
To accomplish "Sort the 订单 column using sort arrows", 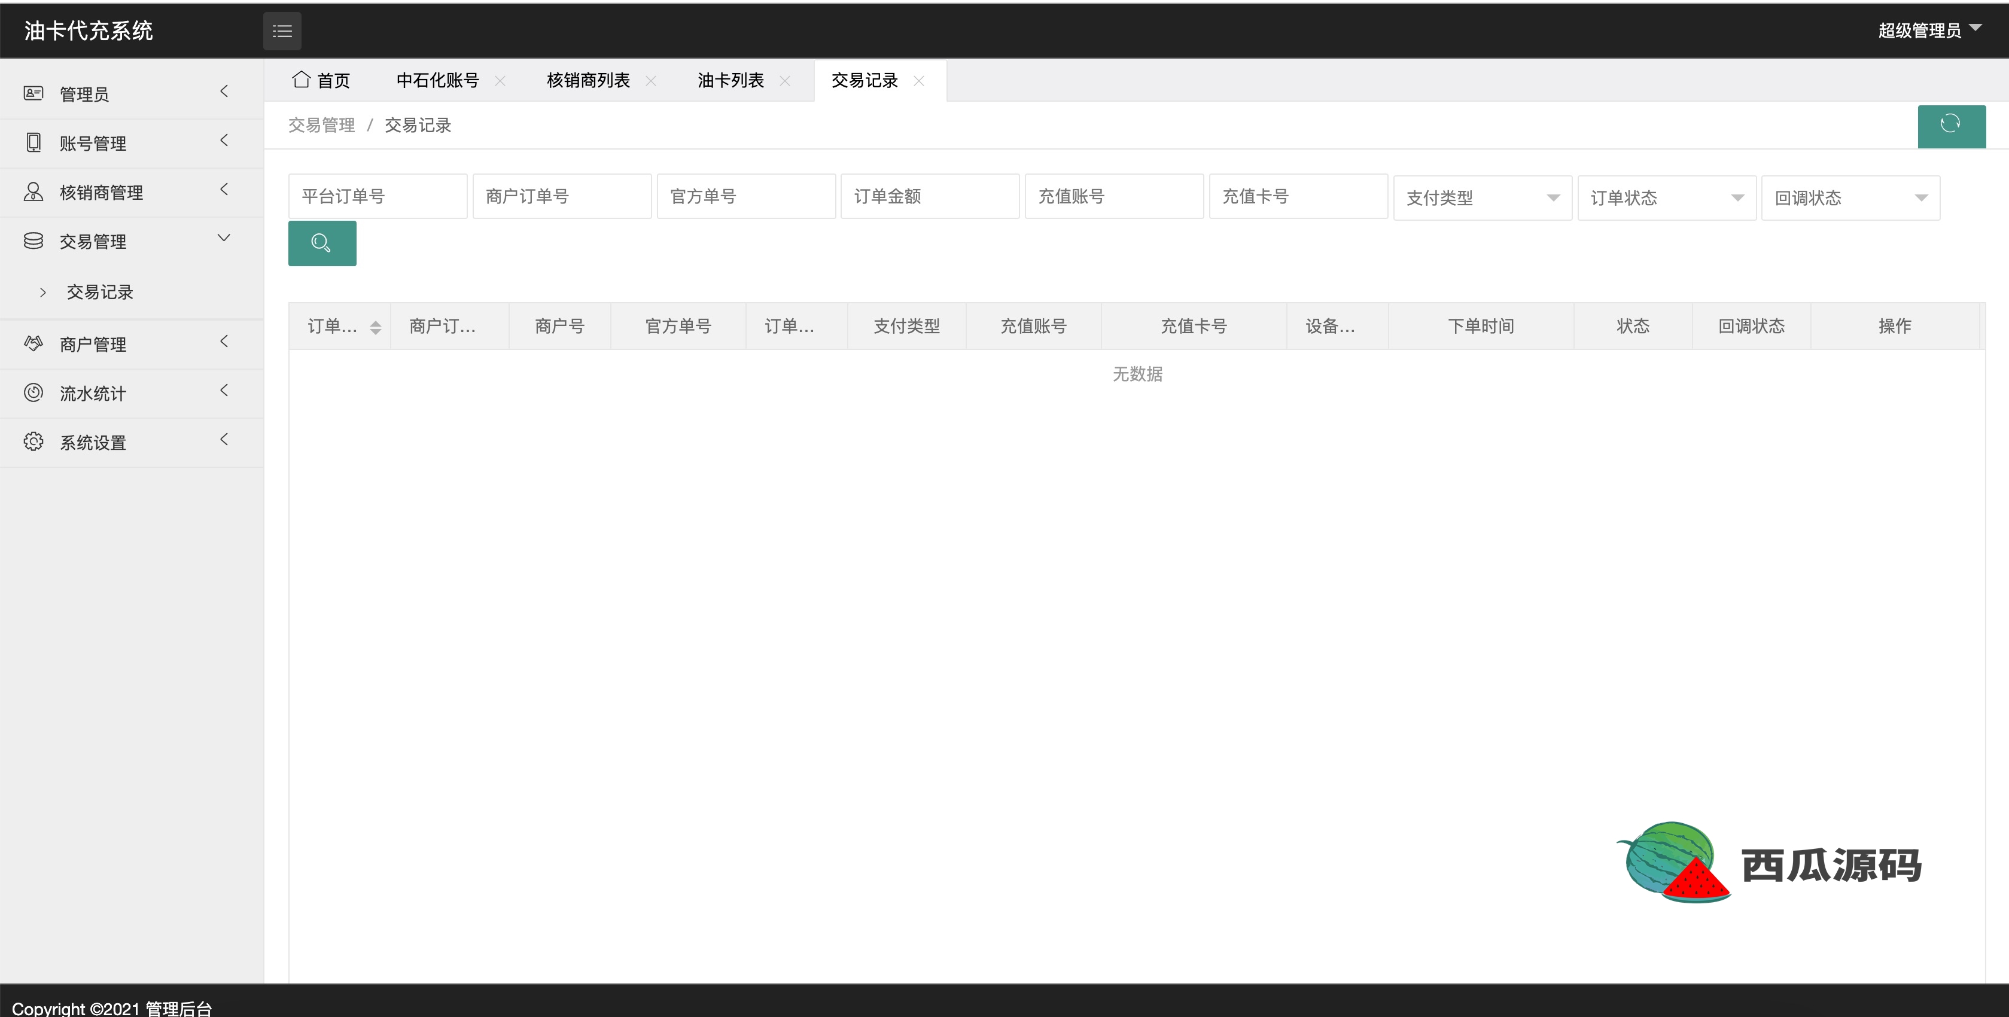I will coord(375,327).
